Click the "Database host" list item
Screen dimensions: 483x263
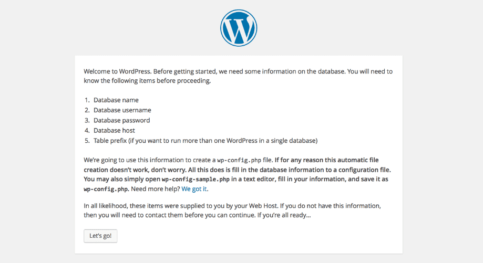pos(114,130)
